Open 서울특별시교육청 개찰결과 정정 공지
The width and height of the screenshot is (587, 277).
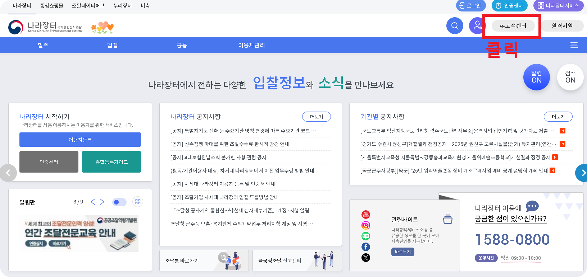[455, 157]
